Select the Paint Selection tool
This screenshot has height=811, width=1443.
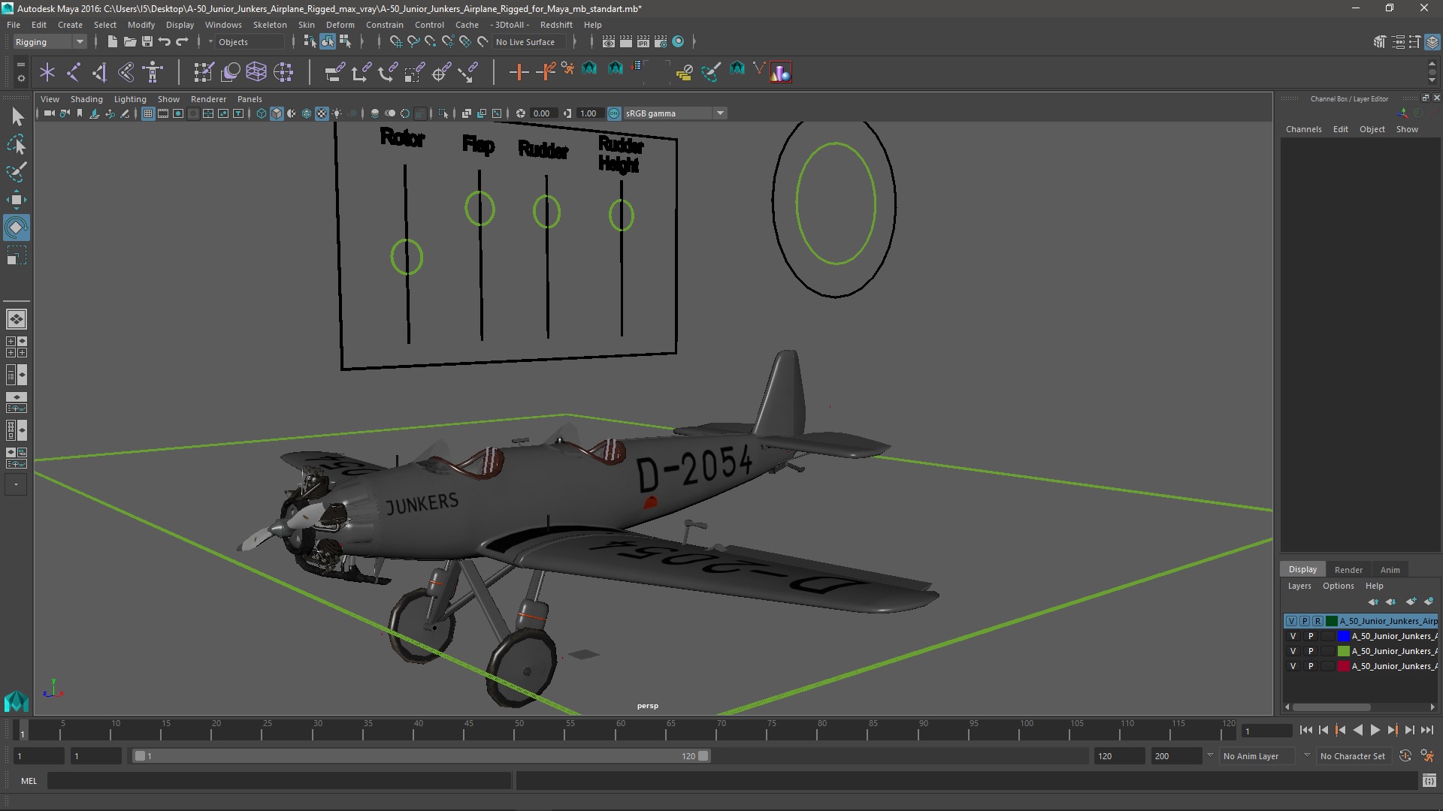click(x=16, y=172)
